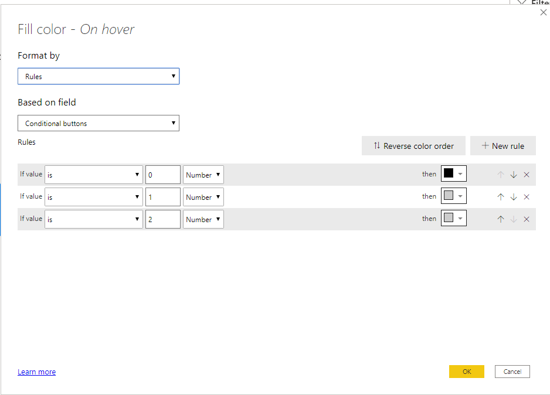Click the value field containing 2
Viewport: 550px width, 395px height.
click(162, 219)
